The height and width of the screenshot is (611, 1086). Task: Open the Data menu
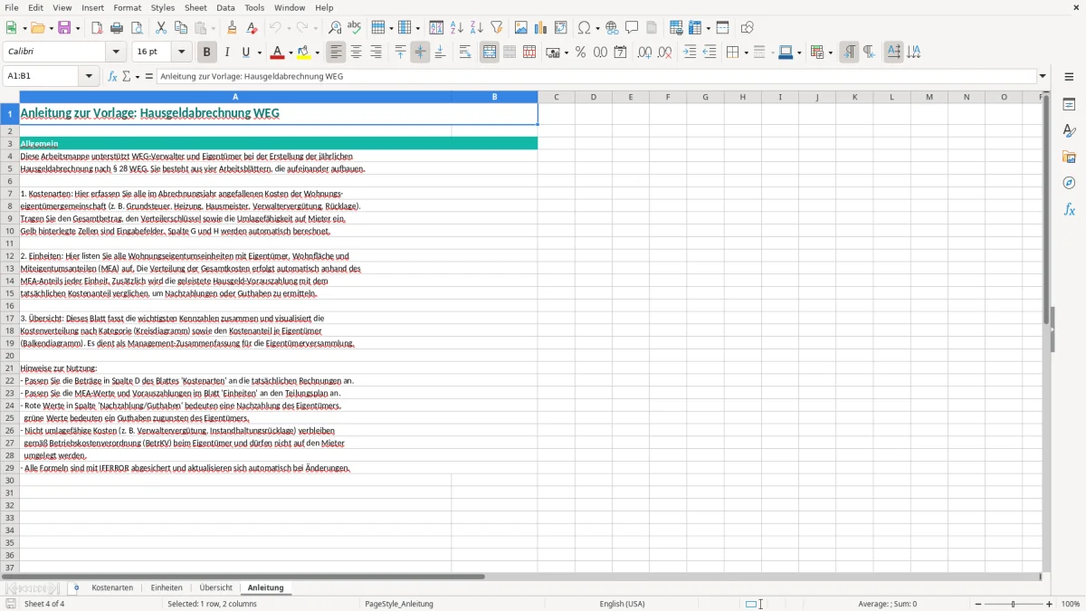(x=225, y=7)
